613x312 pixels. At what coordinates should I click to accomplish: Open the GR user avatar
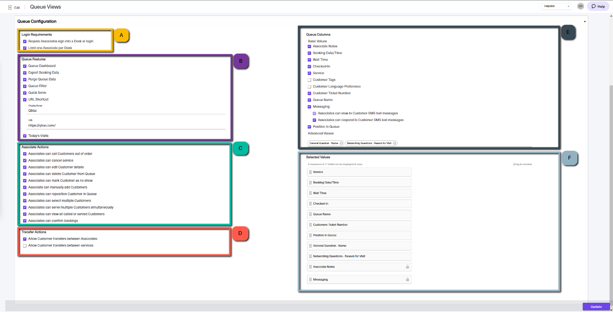point(580,6)
